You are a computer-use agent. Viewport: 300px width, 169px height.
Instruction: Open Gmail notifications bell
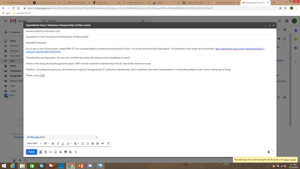[287, 21]
